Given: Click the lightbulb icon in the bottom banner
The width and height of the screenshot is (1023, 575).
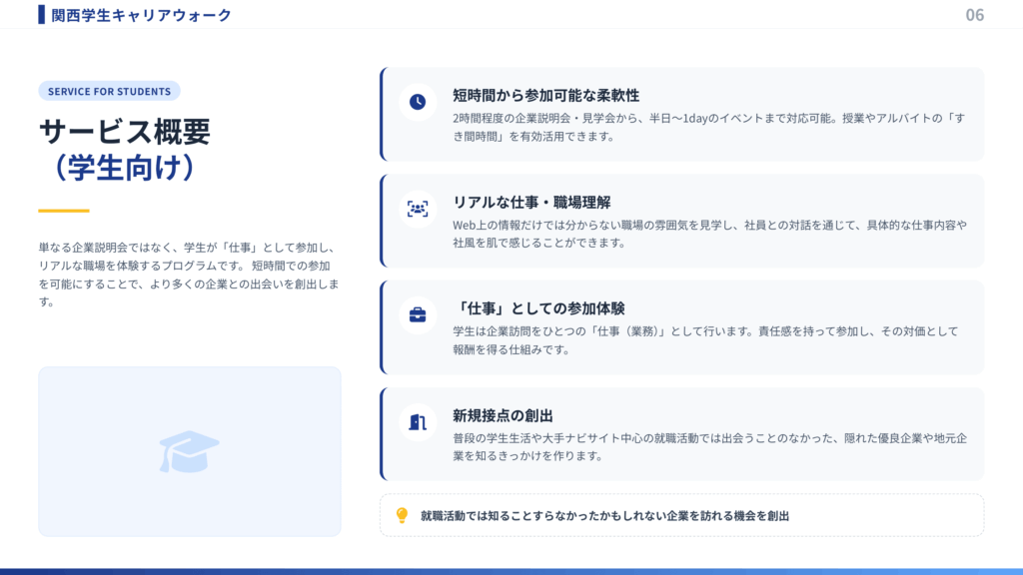Looking at the screenshot, I should click(401, 514).
